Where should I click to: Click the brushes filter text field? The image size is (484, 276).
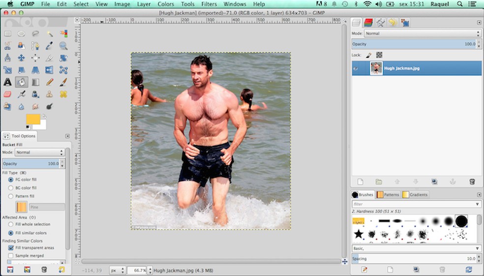click(x=413, y=204)
